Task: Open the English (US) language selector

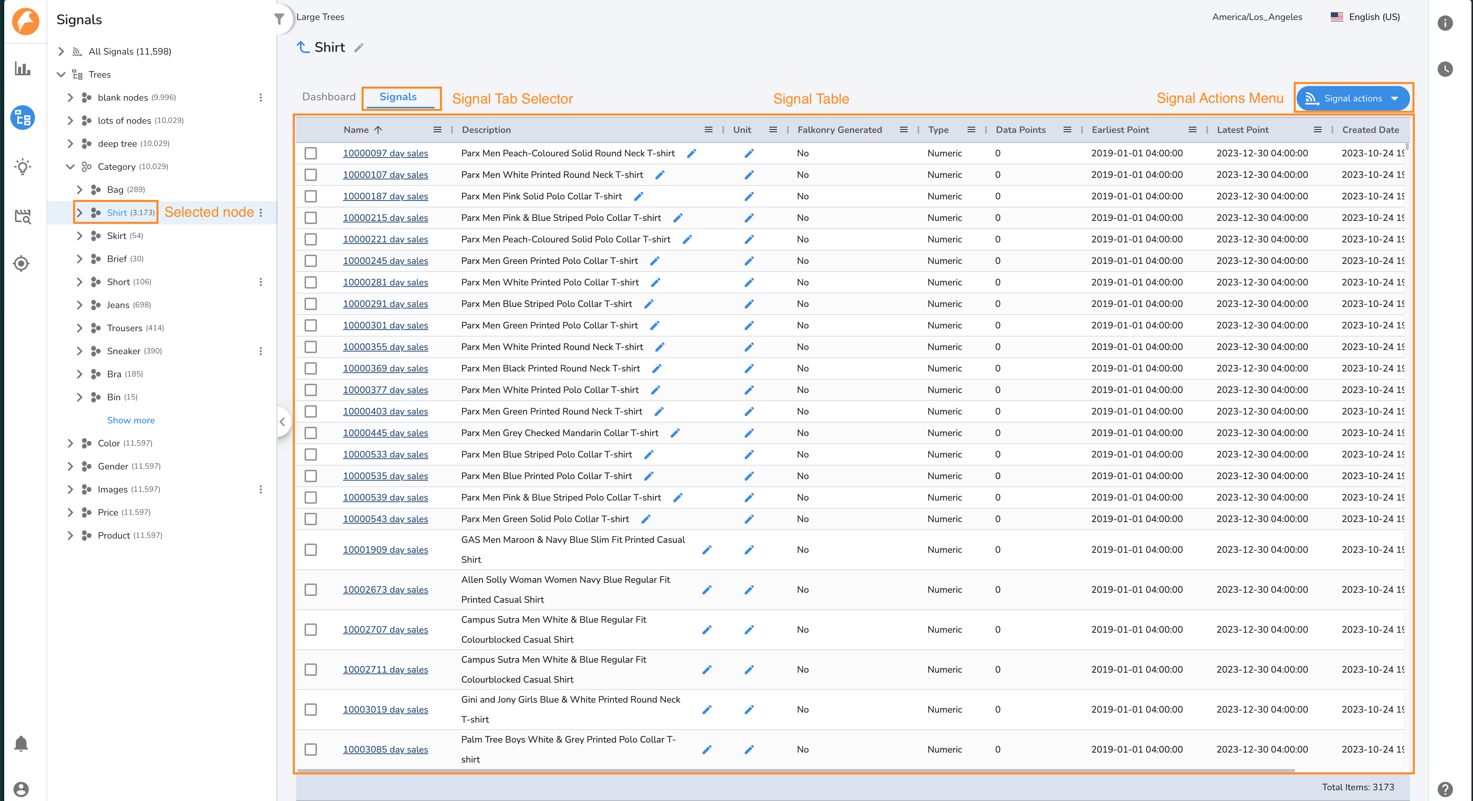Action: click(x=1365, y=17)
